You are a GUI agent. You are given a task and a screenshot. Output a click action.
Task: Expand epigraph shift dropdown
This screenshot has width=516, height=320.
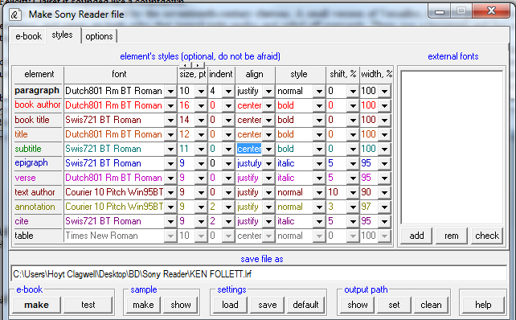tap(353, 164)
